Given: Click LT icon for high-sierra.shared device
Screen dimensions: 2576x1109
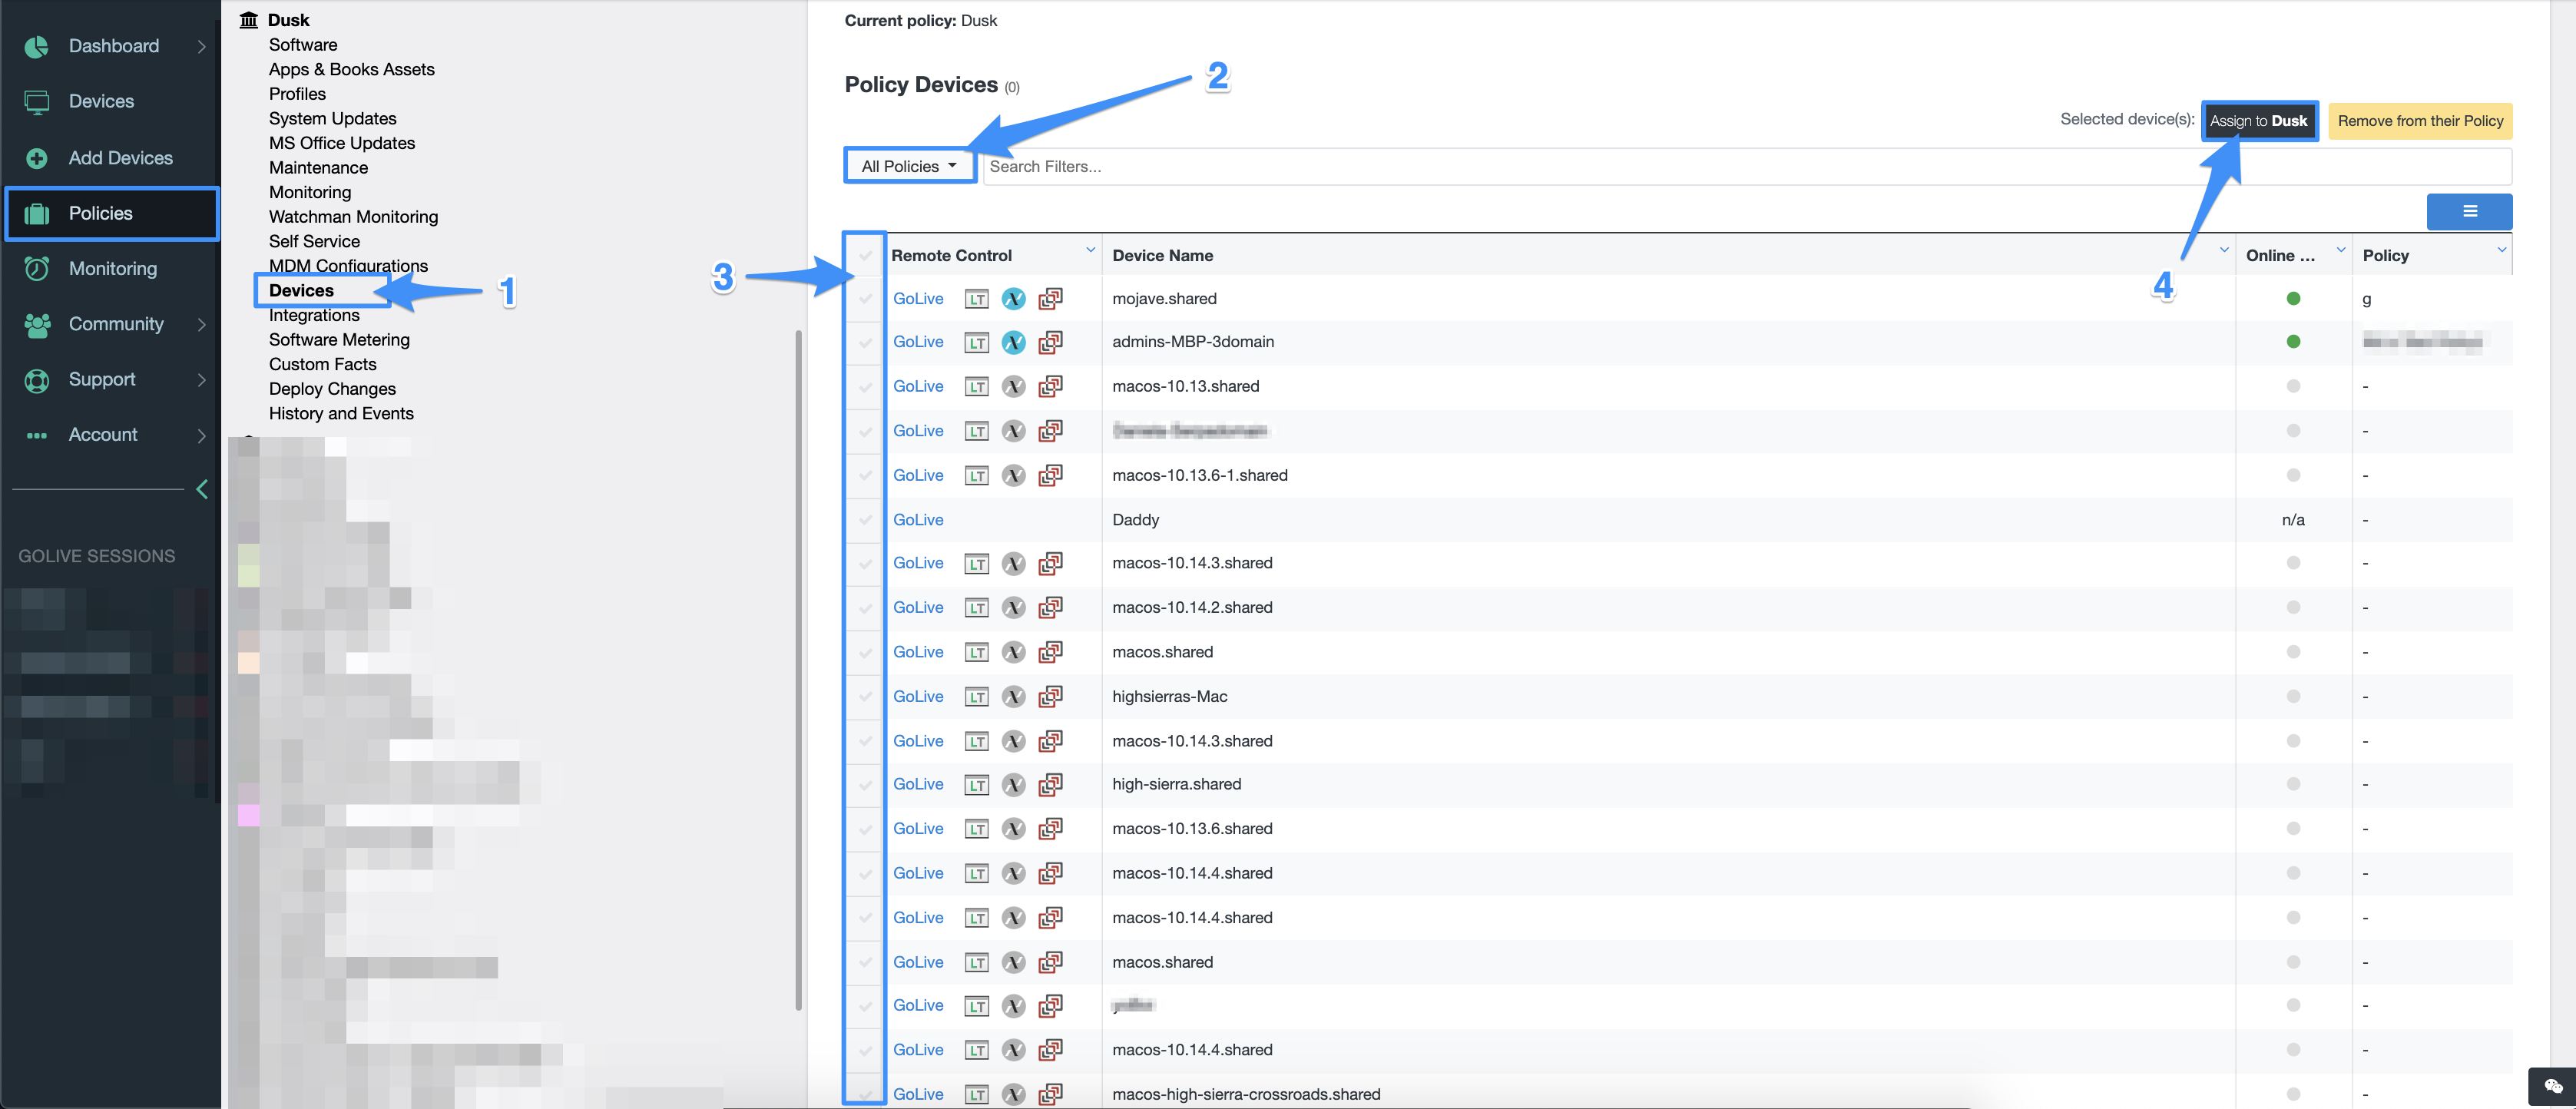Looking at the screenshot, I should point(976,785).
